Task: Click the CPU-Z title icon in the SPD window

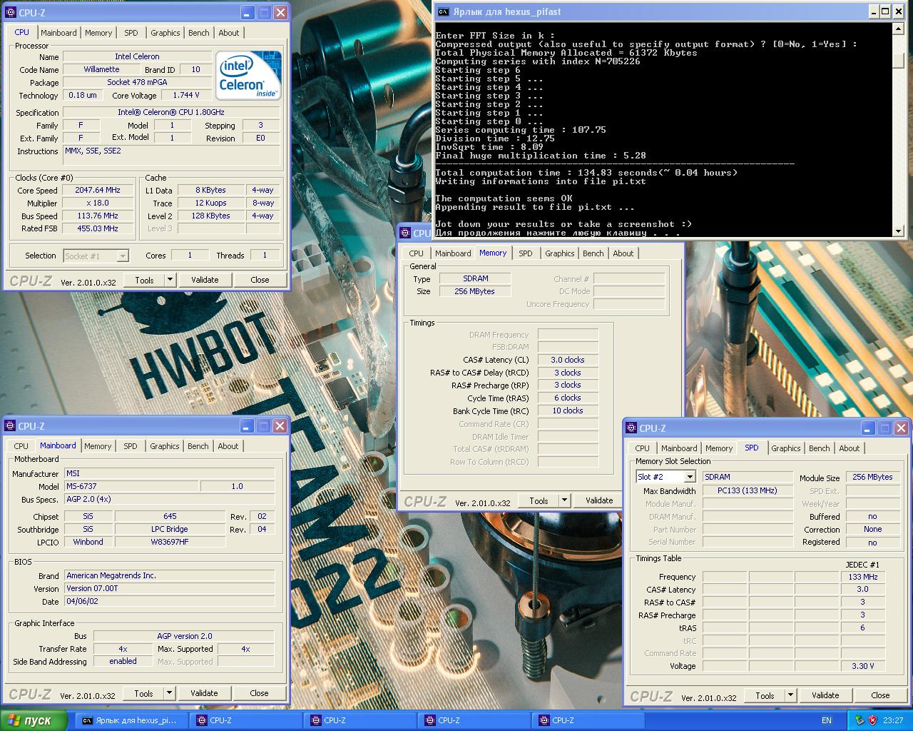Action: coord(631,428)
